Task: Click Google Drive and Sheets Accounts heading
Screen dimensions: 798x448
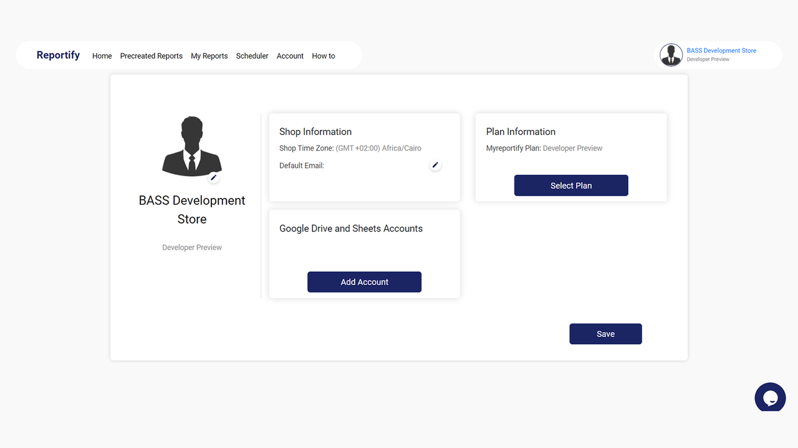Action: tap(351, 228)
